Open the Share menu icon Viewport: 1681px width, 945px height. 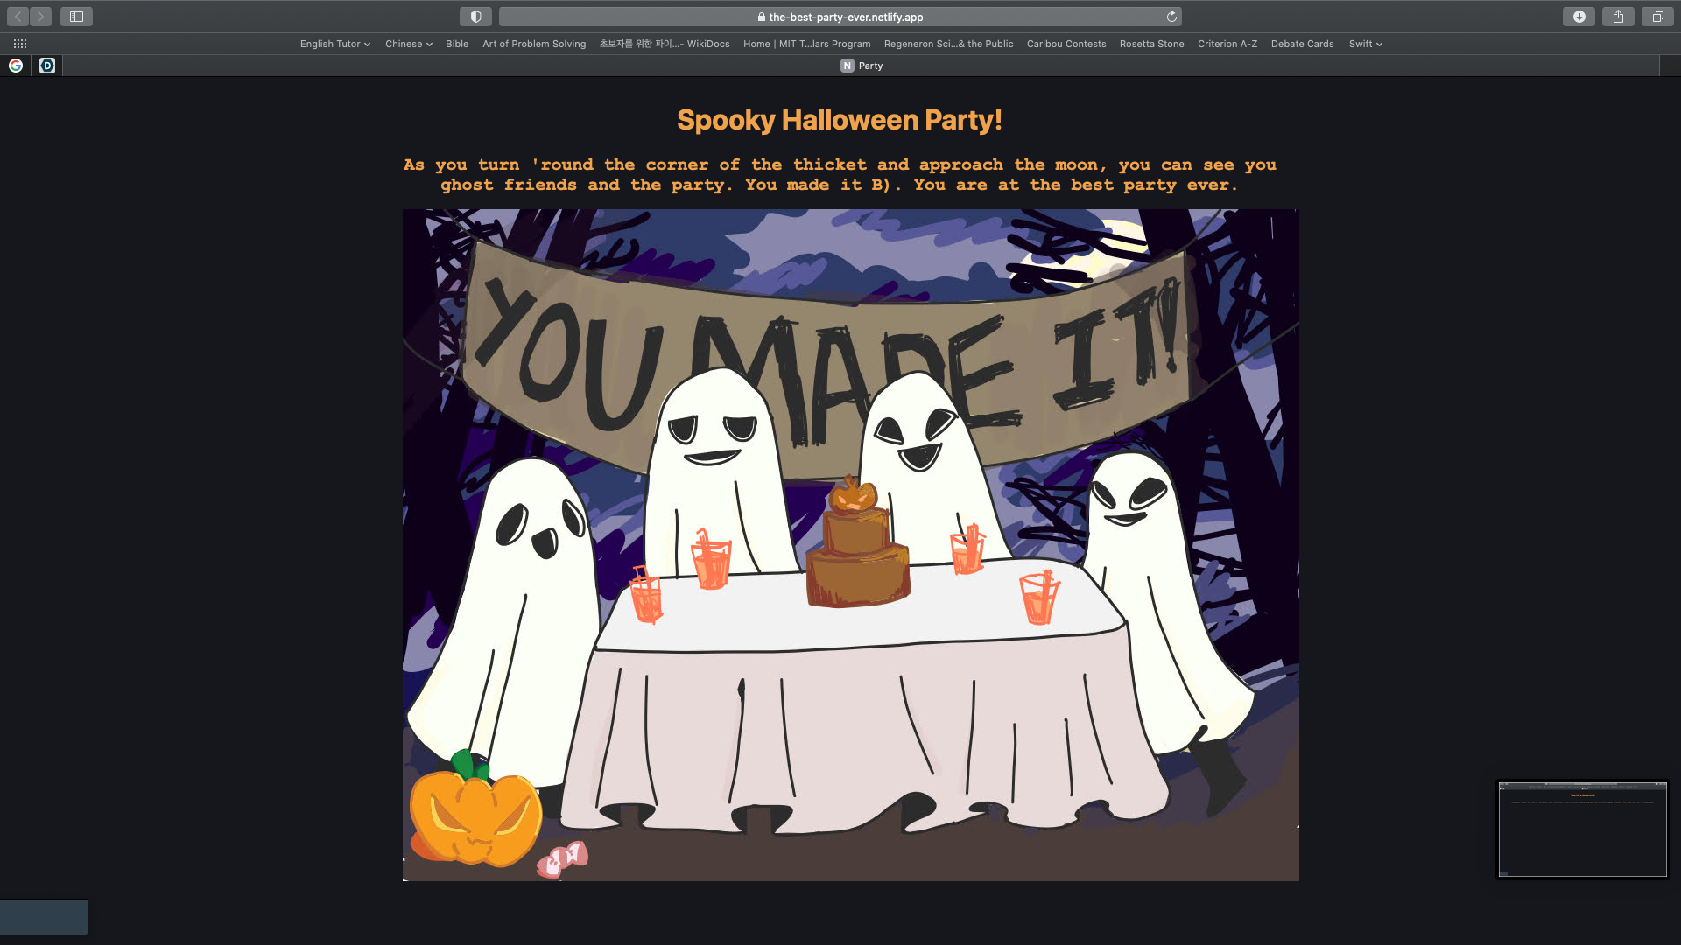(x=1618, y=17)
